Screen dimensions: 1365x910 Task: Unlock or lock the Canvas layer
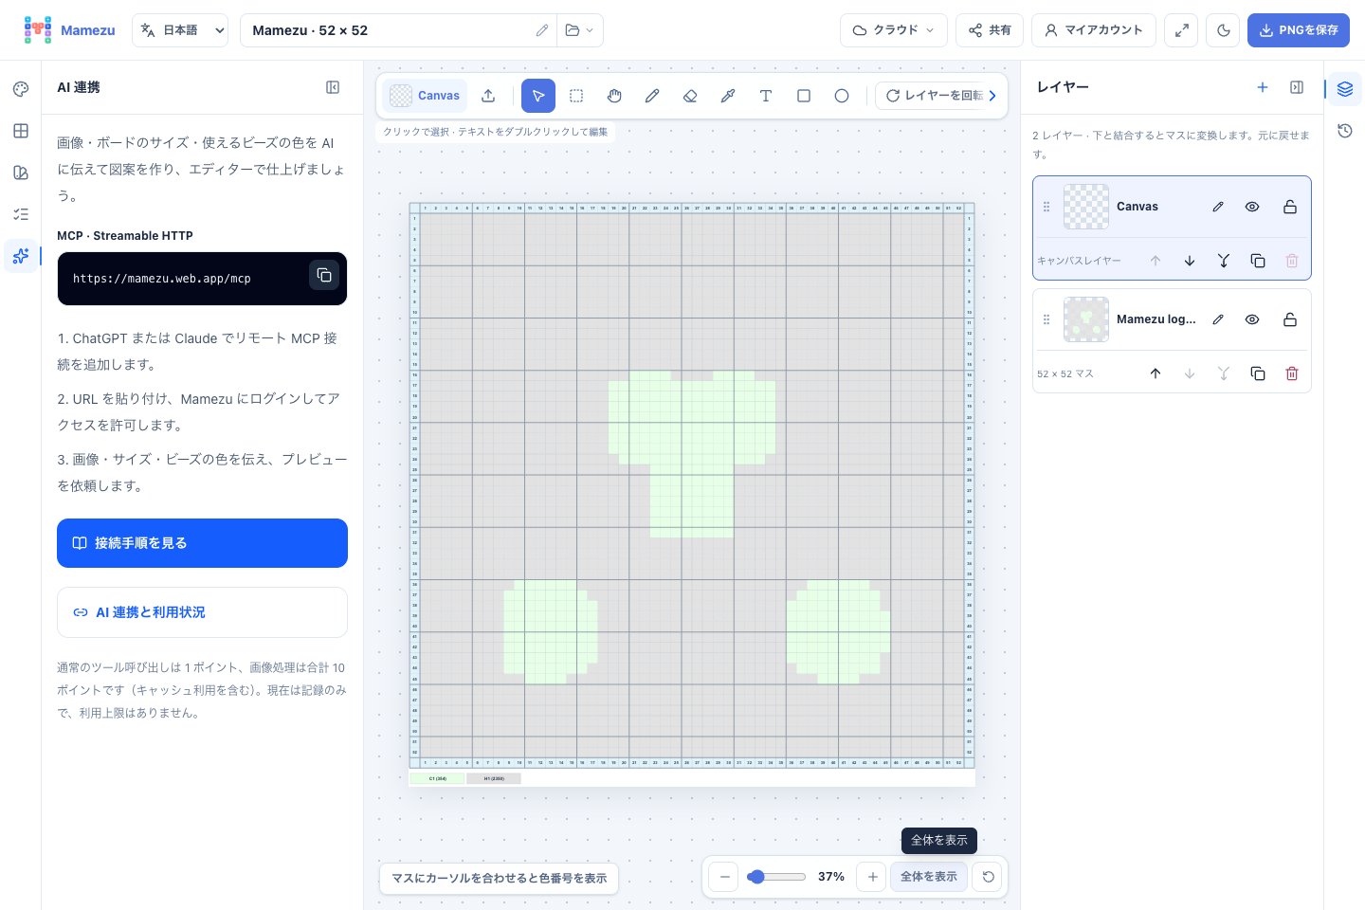click(x=1290, y=207)
